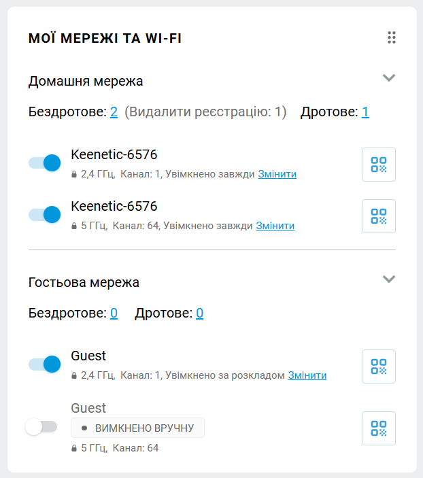Open home network wired clients count link
The width and height of the screenshot is (423, 478).
pos(365,112)
